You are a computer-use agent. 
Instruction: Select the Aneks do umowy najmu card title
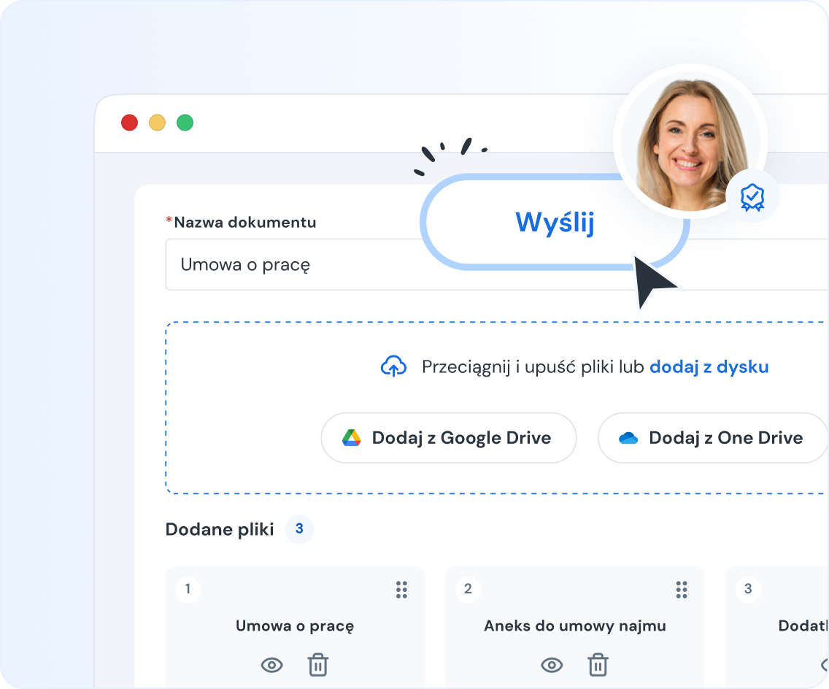575,626
